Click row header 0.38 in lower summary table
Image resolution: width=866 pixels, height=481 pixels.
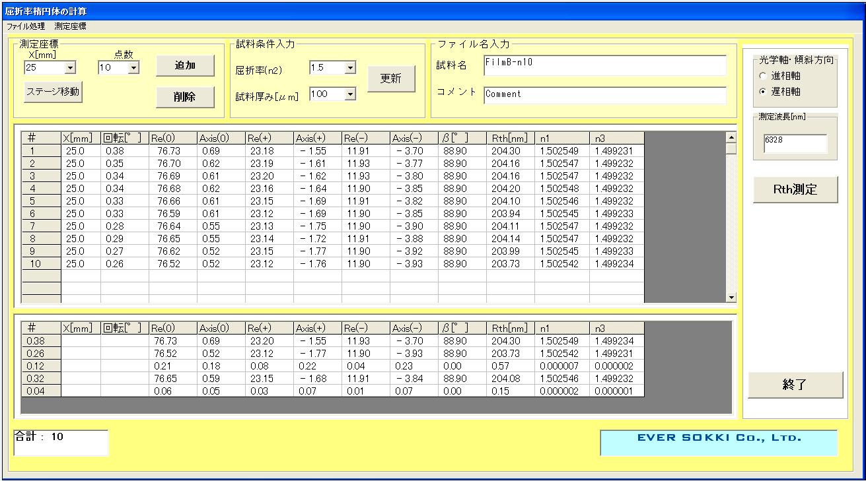point(41,341)
